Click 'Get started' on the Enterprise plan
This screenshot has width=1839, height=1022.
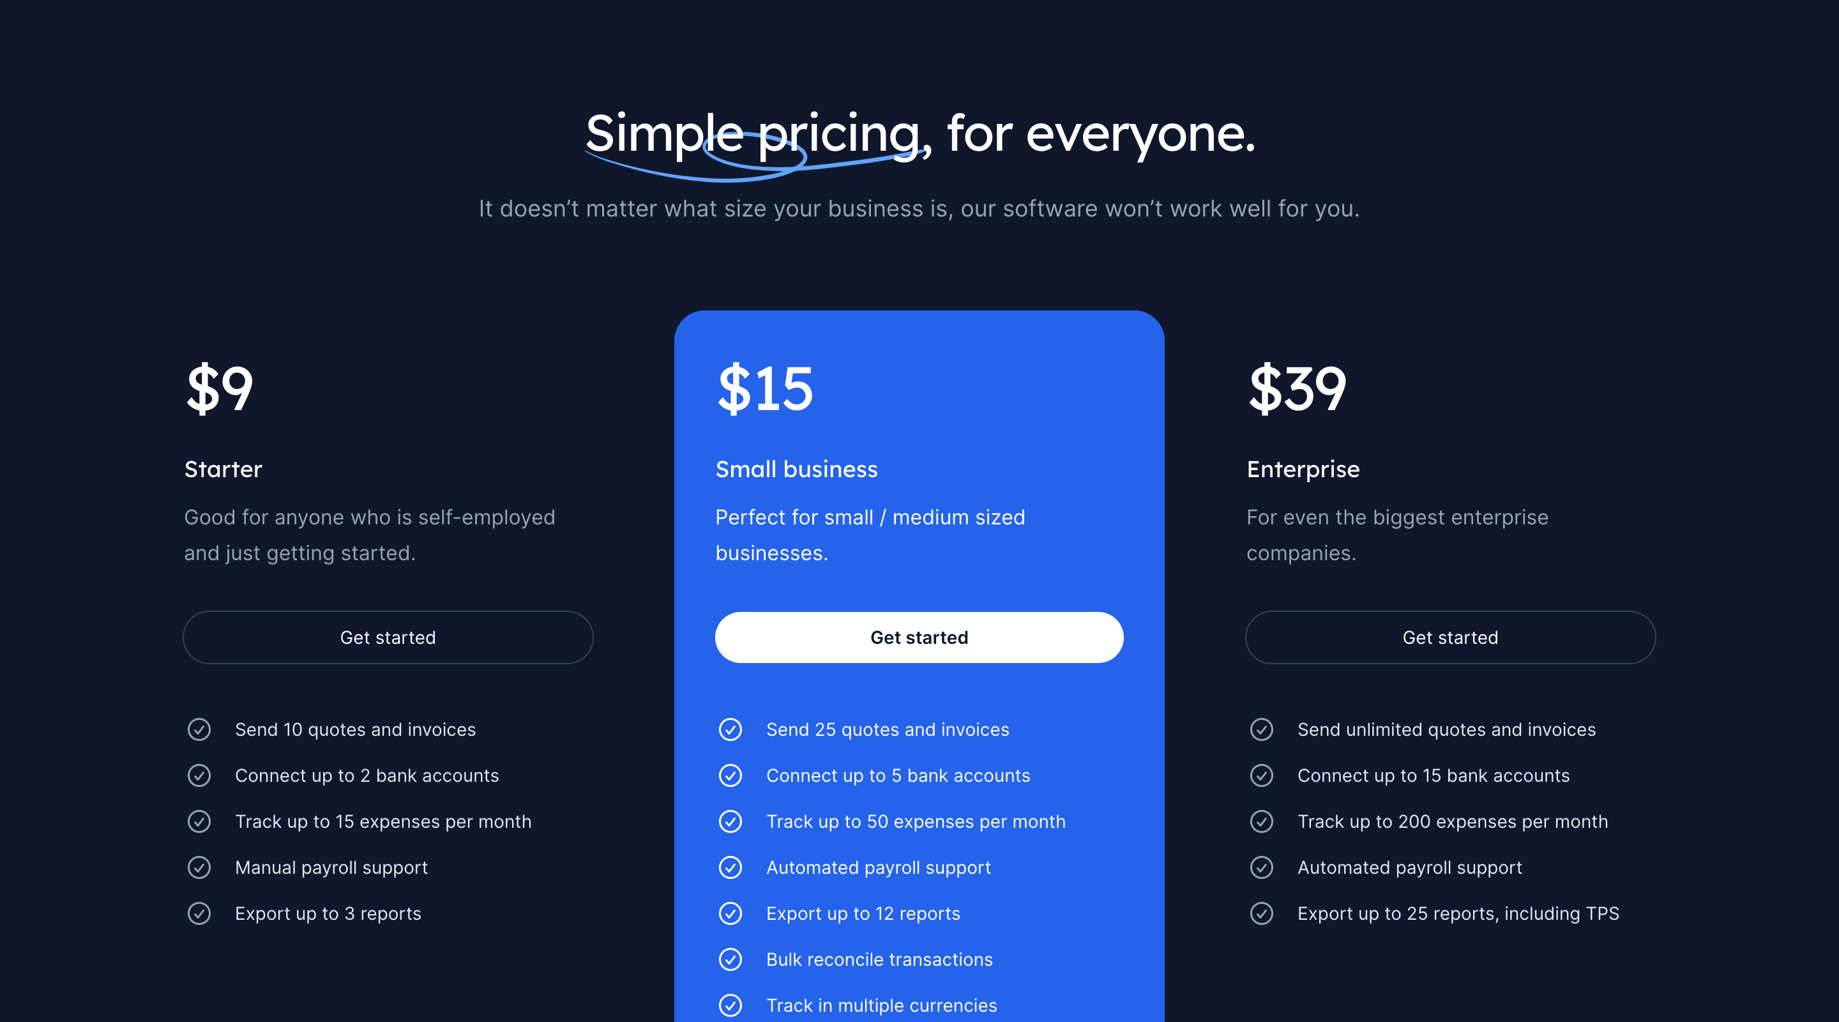(x=1450, y=637)
